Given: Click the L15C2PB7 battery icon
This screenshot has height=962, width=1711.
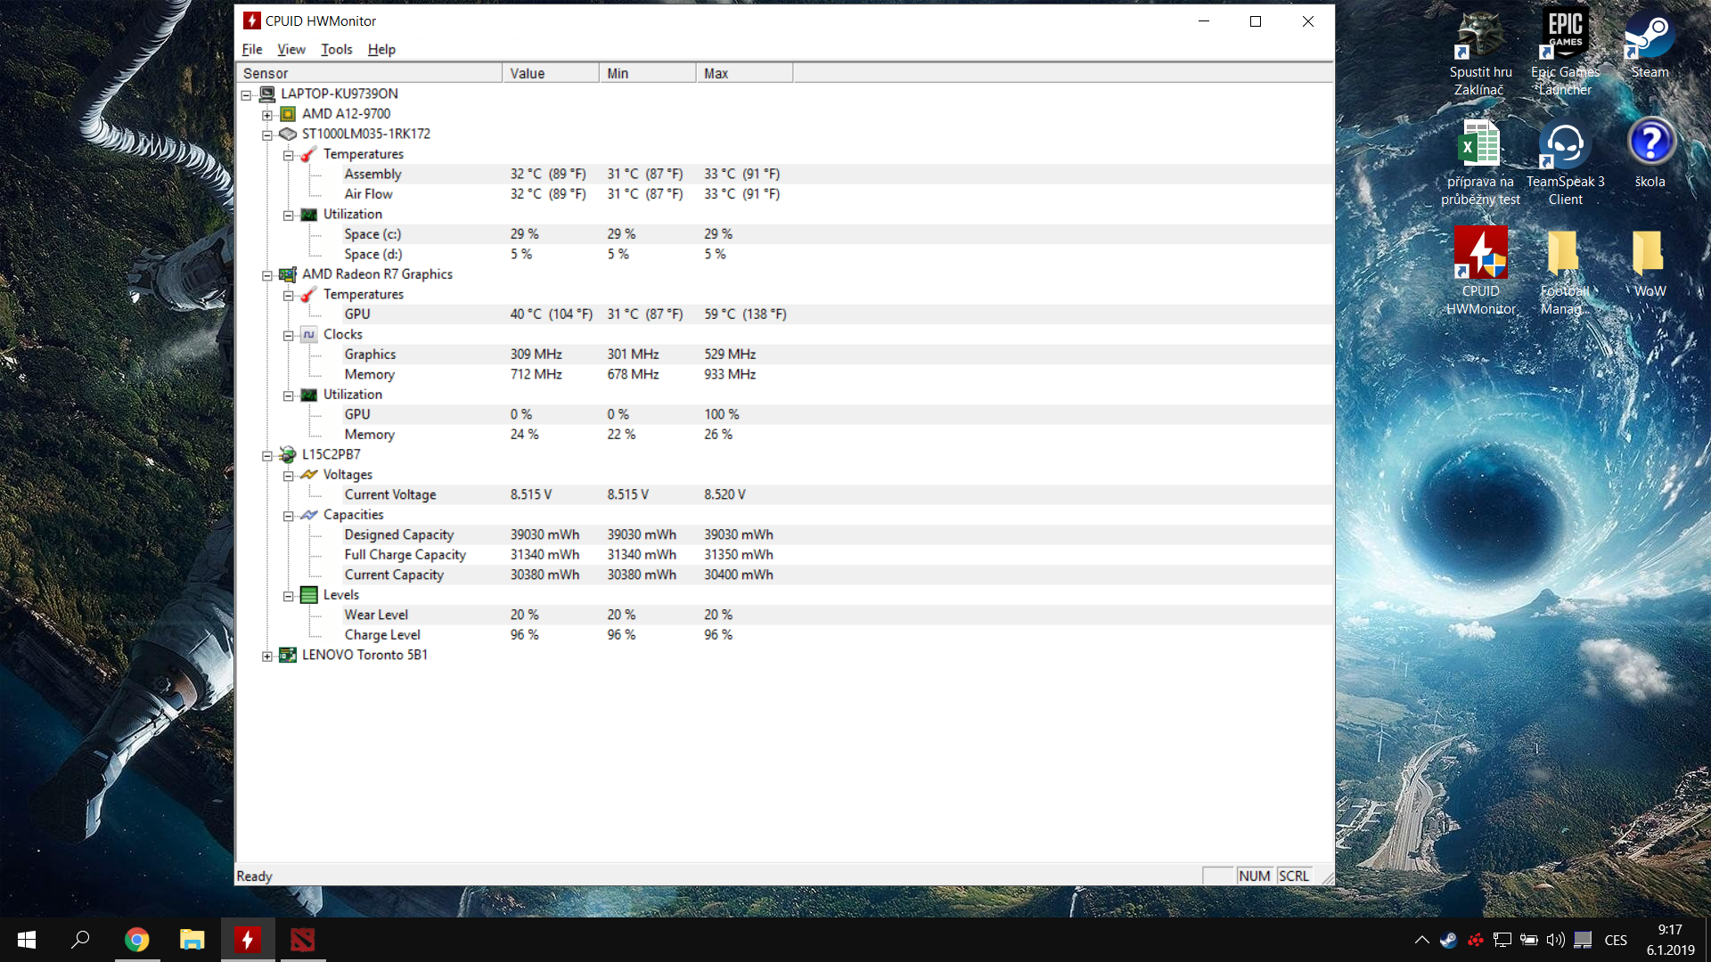Looking at the screenshot, I should pos(288,455).
